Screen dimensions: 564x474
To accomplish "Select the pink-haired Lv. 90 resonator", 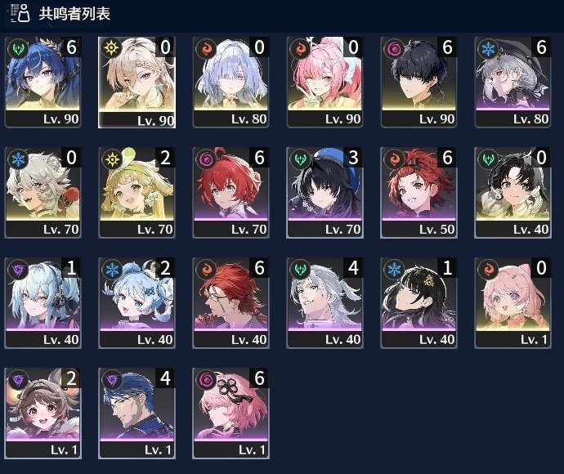I will pyautogui.click(x=325, y=82).
